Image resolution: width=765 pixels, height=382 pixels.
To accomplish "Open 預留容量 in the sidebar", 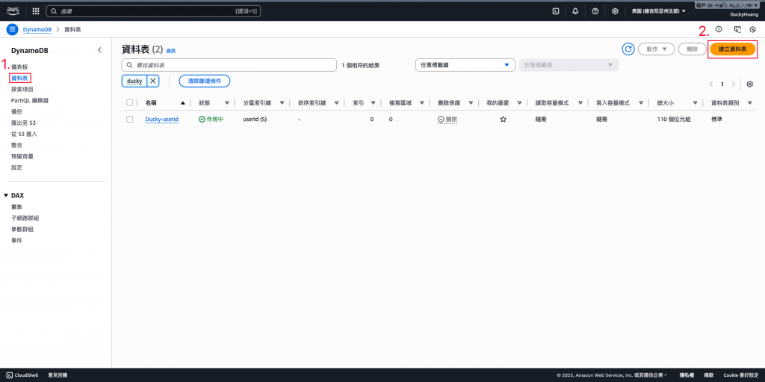I will coord(22,156).
